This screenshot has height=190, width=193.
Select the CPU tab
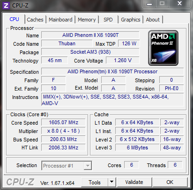point(14,19)
